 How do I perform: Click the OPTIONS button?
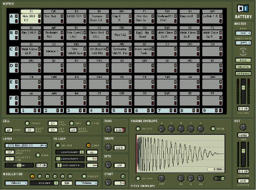point(243,73)
